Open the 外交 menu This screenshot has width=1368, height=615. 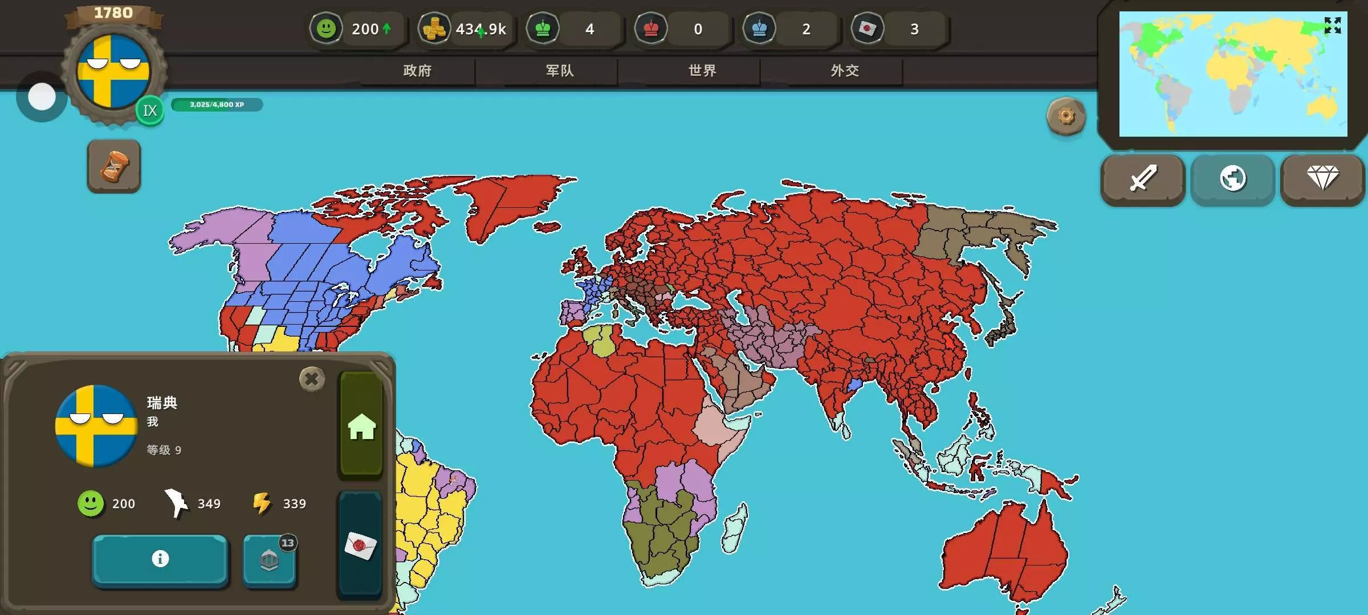tap(845, 71)
